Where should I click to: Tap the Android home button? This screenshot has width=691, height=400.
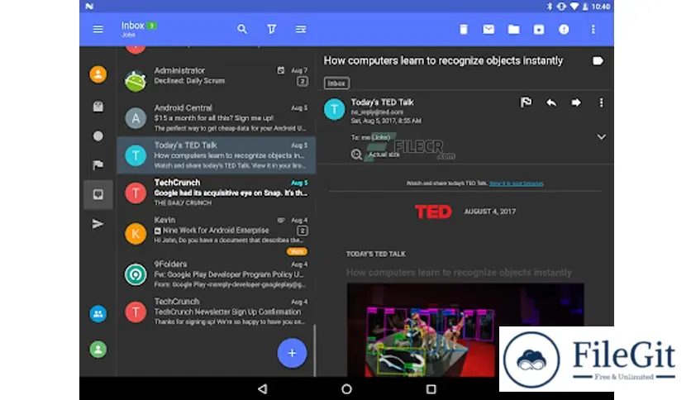(347, 389)
